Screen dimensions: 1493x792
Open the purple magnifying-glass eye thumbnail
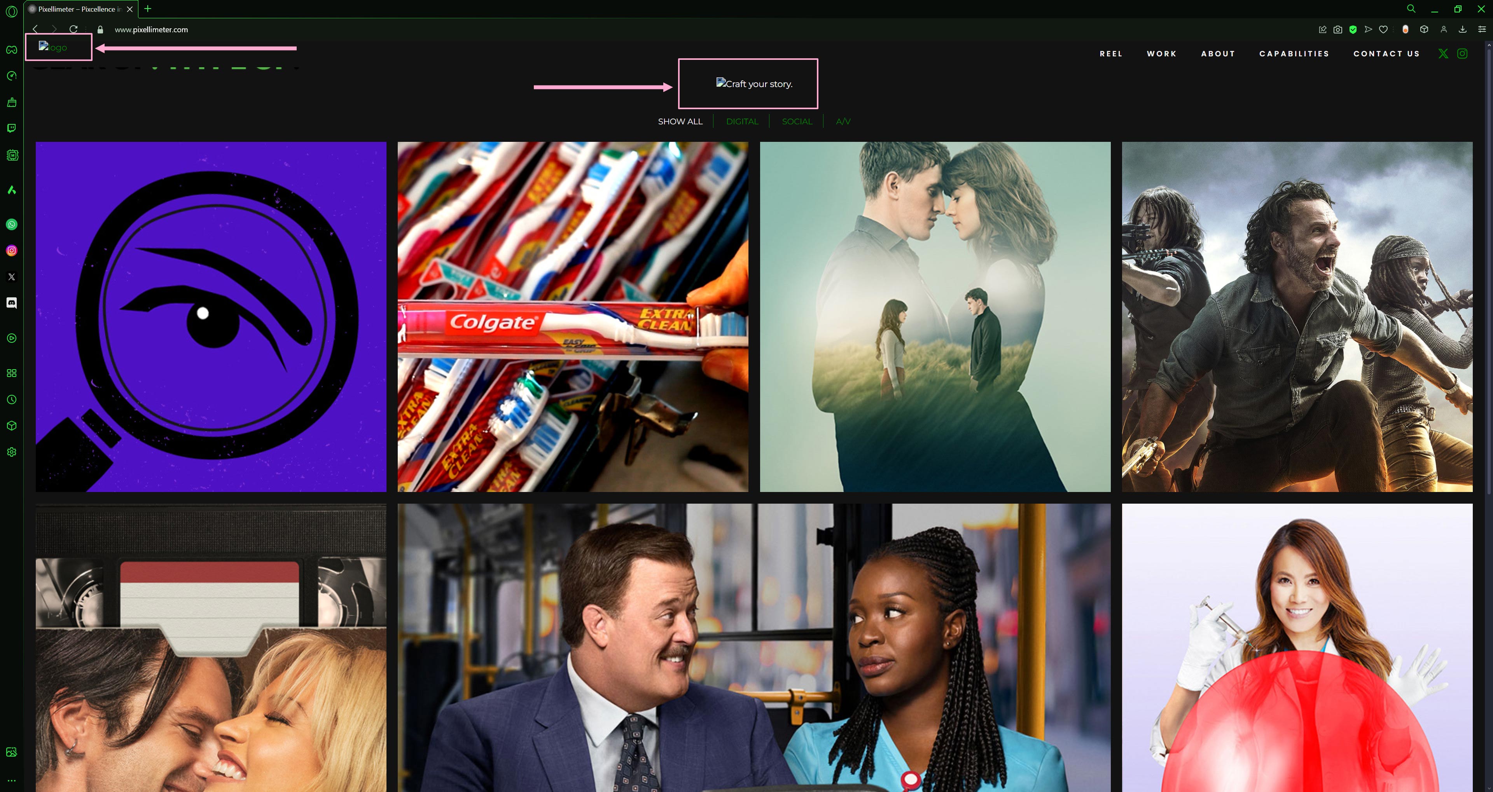pyautogui.click(x=211, y=317)
